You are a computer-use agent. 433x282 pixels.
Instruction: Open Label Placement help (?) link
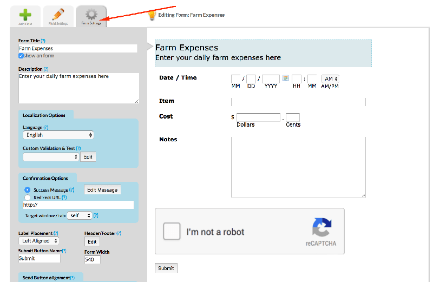(x=56, y=233)
